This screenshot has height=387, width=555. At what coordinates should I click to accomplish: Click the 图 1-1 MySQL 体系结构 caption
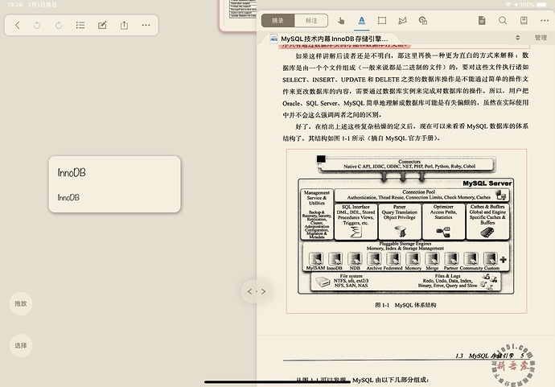[405, 305]
